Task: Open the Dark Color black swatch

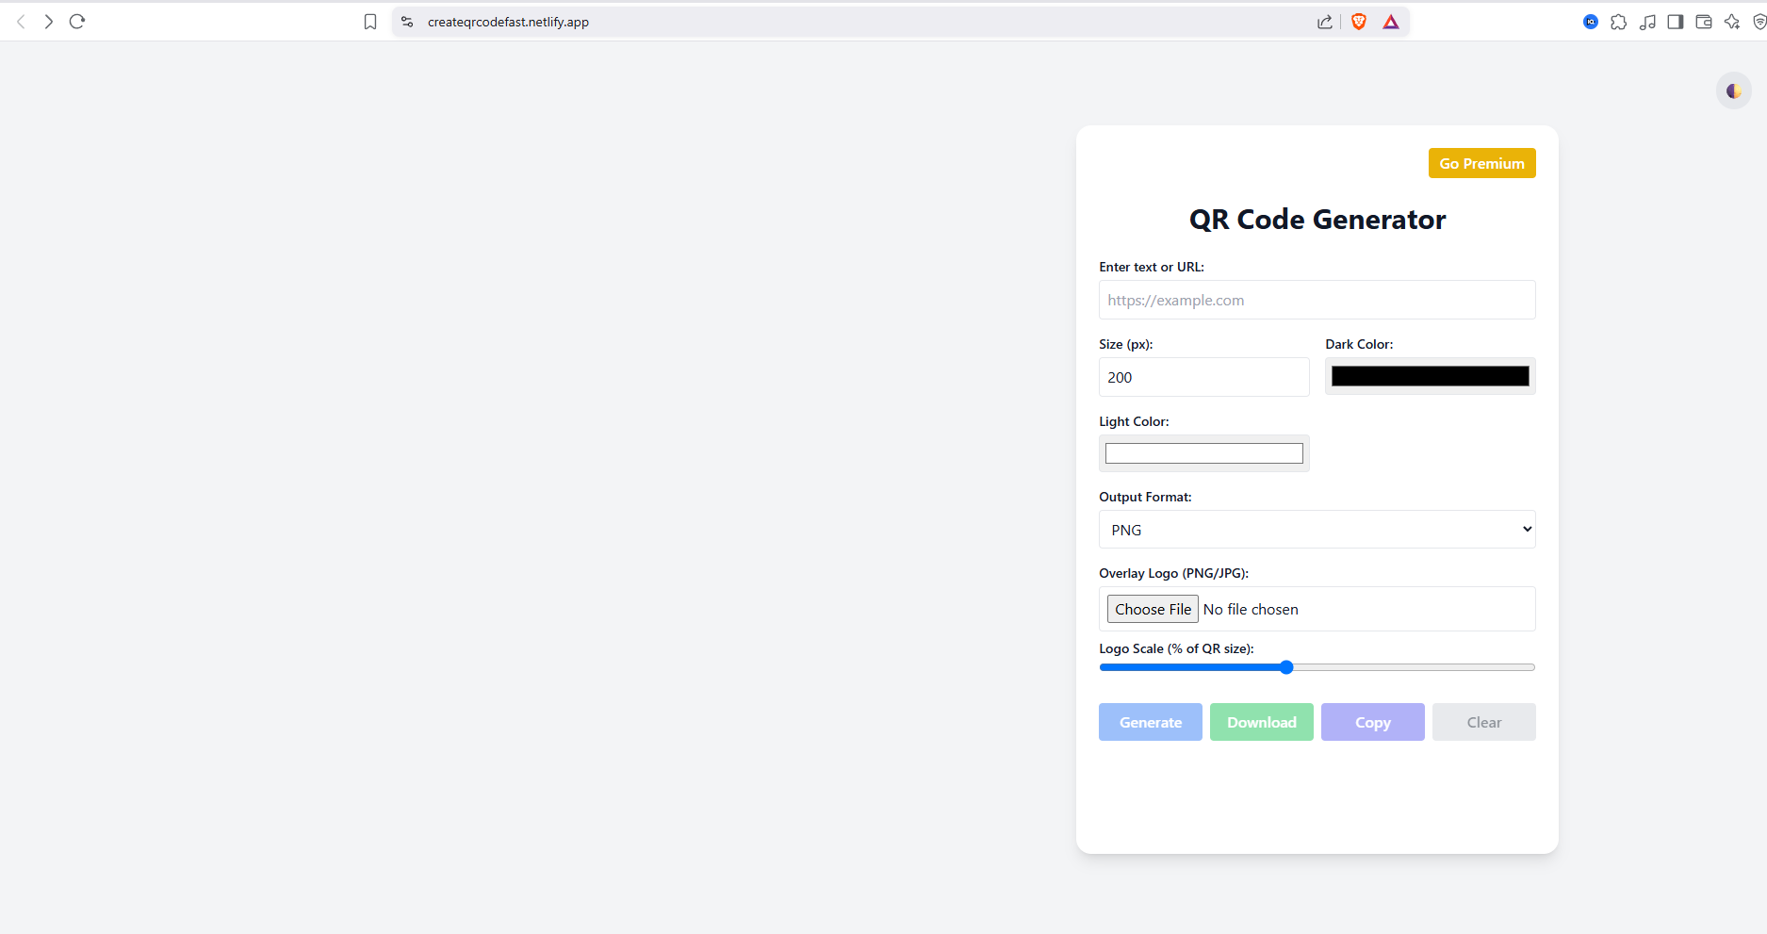Action: pos(1430,376)
